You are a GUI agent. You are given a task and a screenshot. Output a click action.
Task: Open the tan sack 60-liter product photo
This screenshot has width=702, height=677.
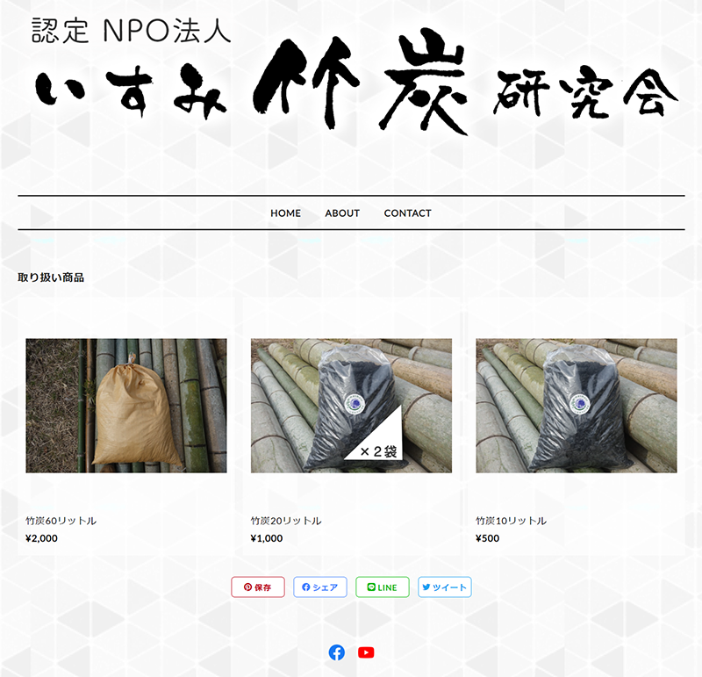click(x=126, y=406)
